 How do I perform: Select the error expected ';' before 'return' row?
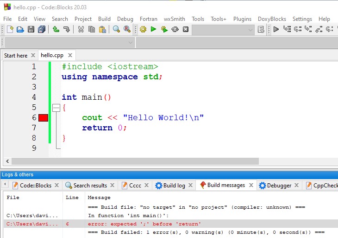(x=171, y=224)
